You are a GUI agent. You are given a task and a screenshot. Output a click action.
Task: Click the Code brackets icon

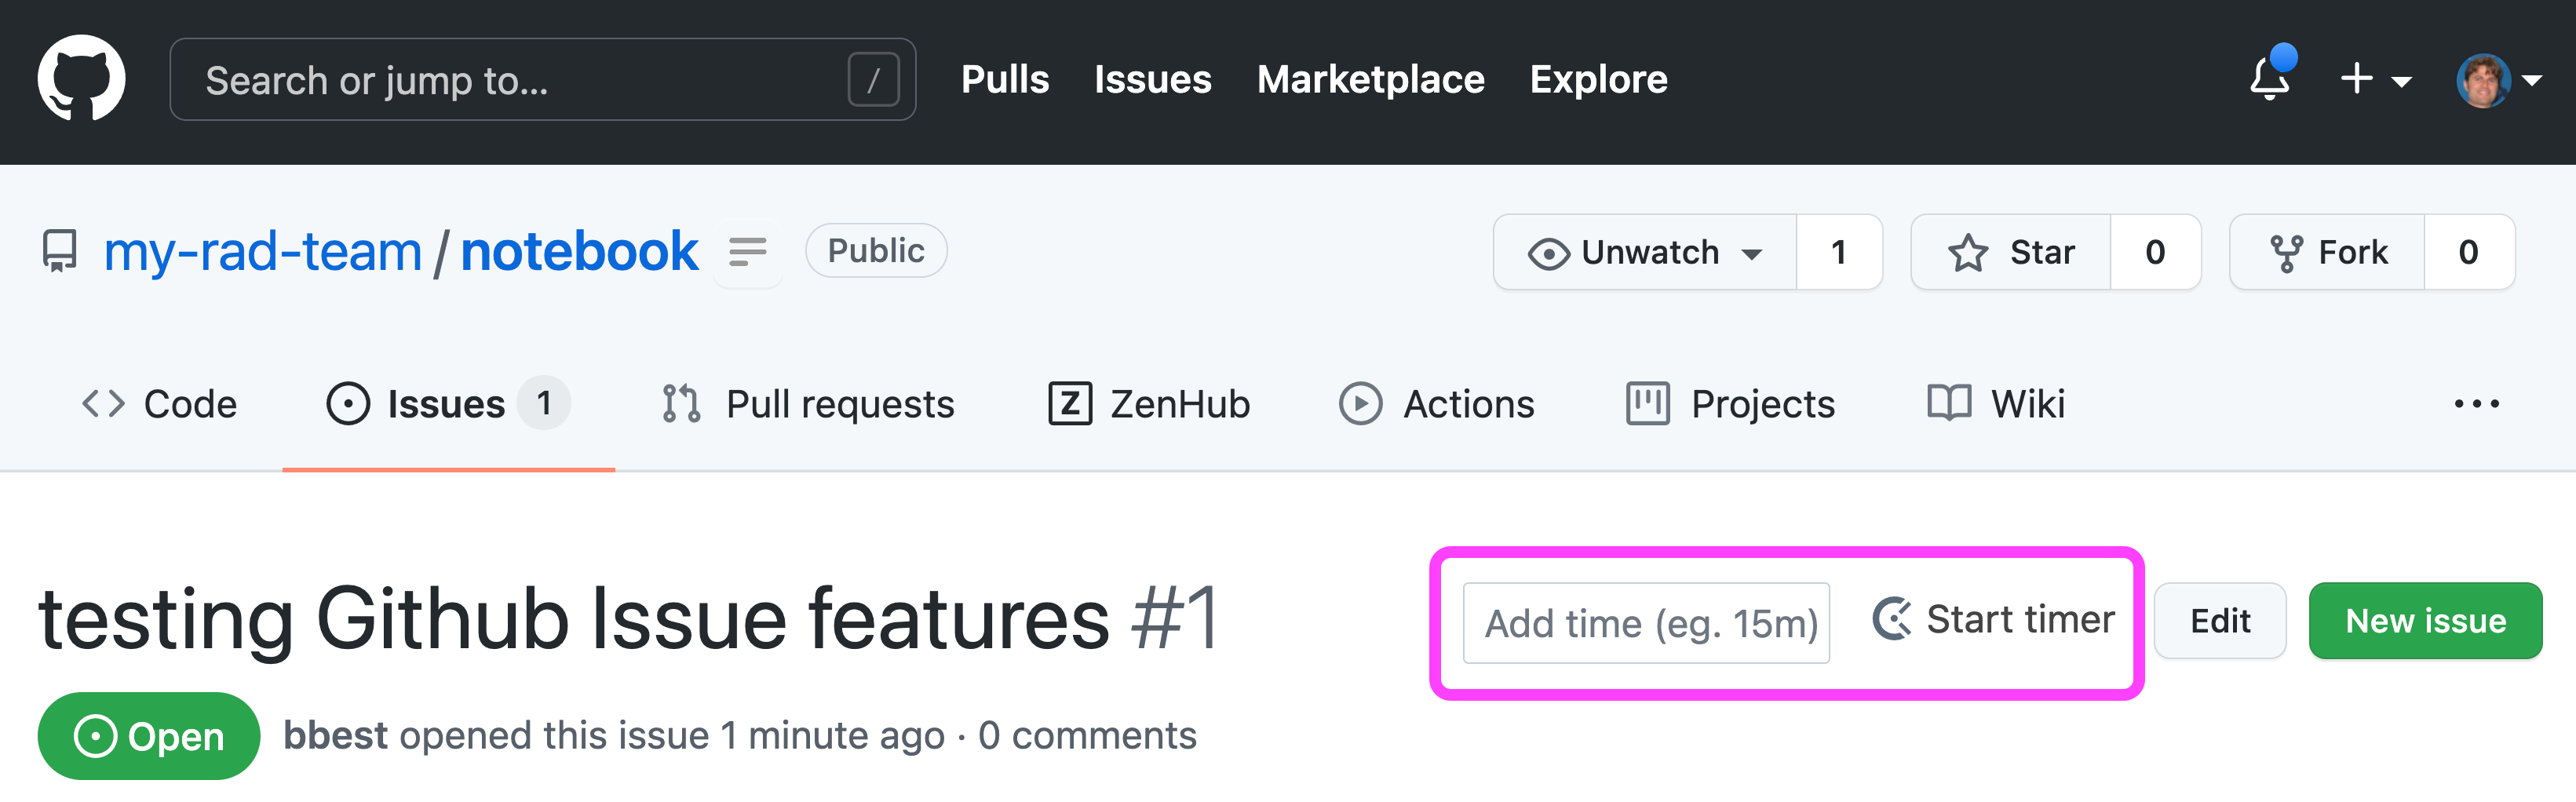103,404
